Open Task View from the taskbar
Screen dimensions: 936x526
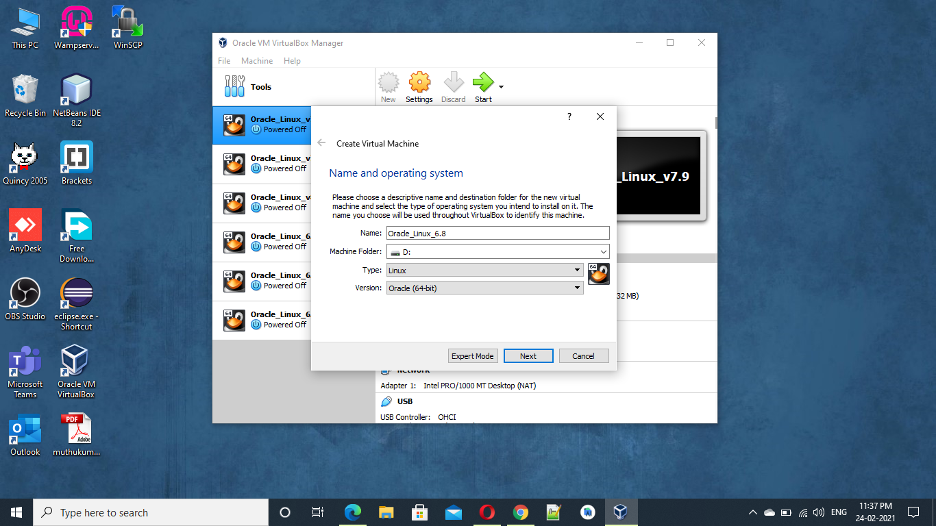318,512
